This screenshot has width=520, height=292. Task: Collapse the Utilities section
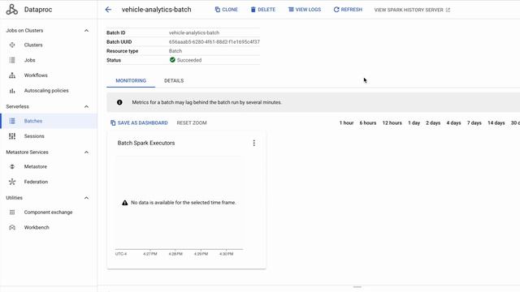87,198
